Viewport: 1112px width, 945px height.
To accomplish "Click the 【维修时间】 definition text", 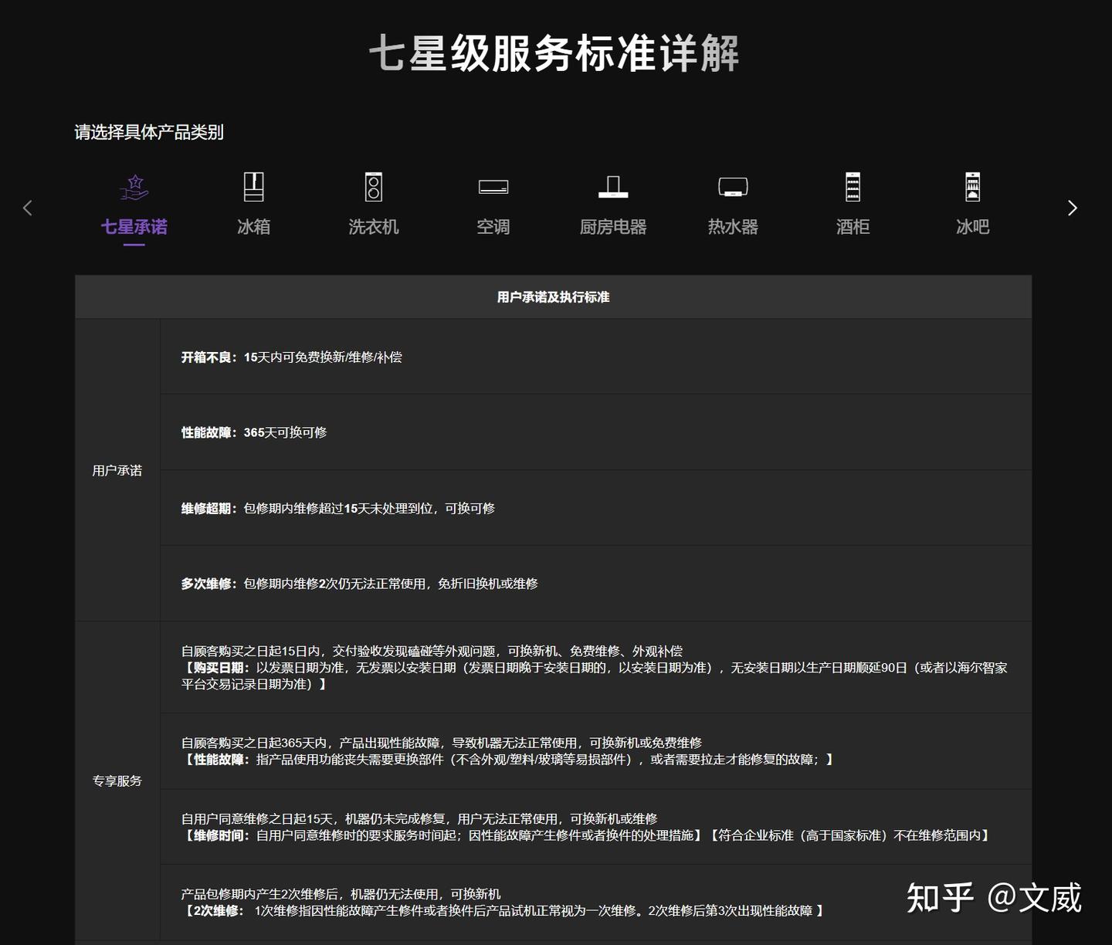I will coord(587,835).
